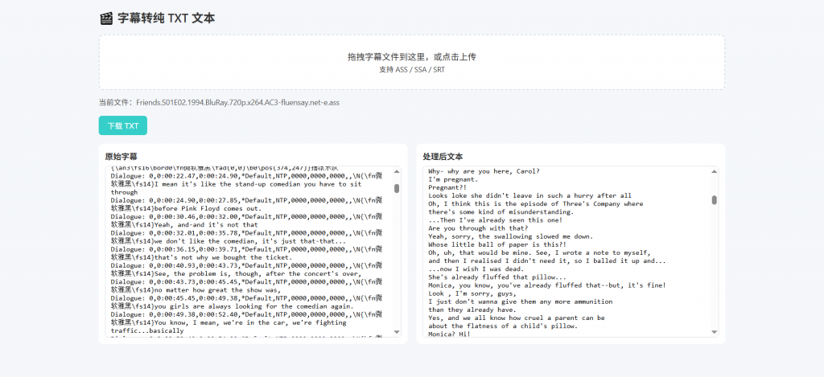Click the scrollbar track below the thumb in the original subtitle box
Viewport: 824px width, 377px height.
[396, 265]
